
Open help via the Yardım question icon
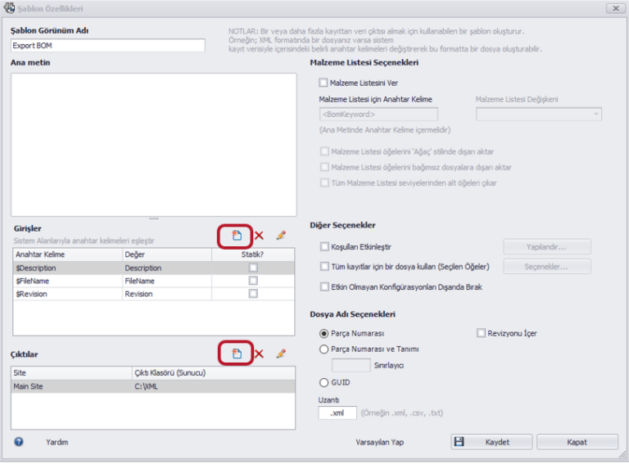(x=19, y=442)
